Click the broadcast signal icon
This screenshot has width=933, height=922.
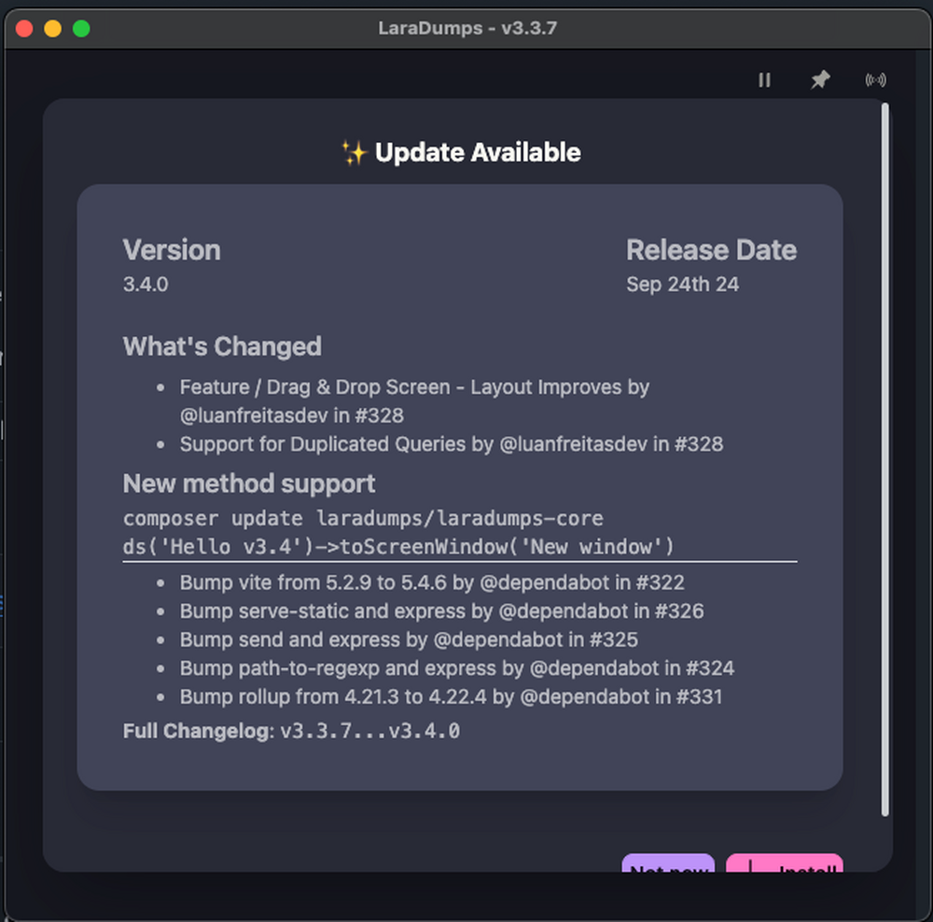pos(875,79)
